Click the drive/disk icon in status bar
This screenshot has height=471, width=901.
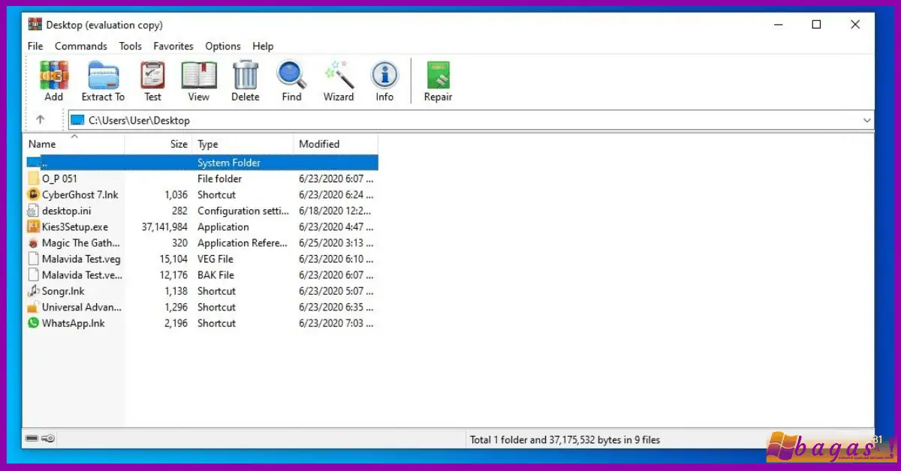click(30, 439)
